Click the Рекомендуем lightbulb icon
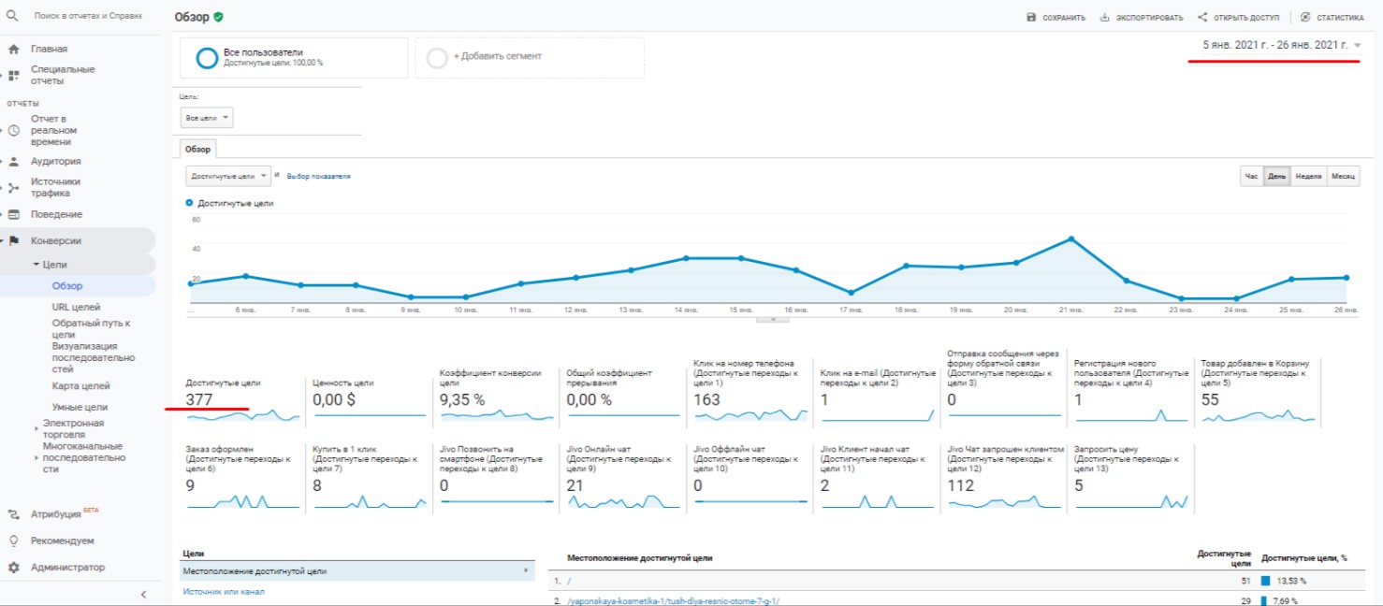Image resolution: width=1383 pixels, height=606 pixels. click(x=14, y=541)
